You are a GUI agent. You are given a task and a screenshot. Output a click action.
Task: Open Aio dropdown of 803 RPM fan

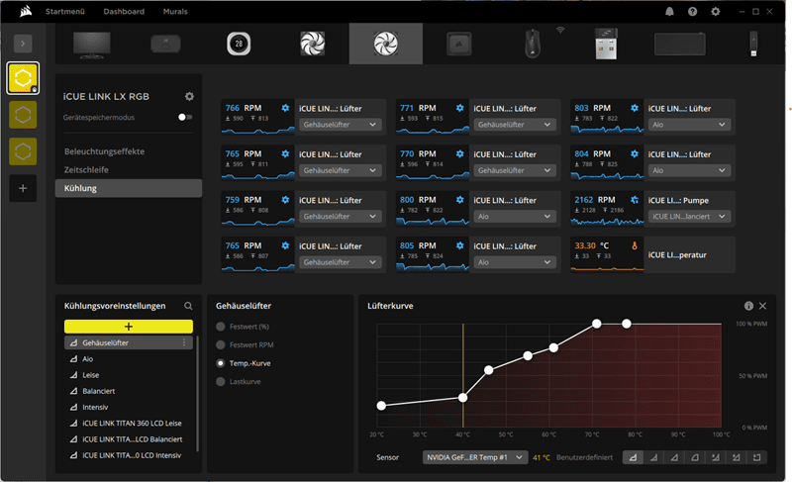[689, 125]
